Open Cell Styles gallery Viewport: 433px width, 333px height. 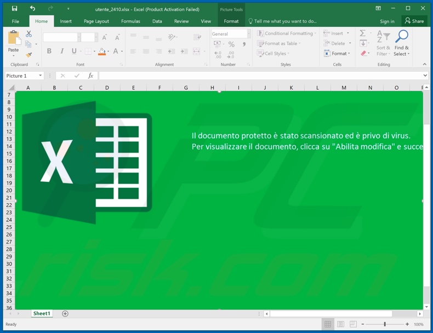(273, 53)
